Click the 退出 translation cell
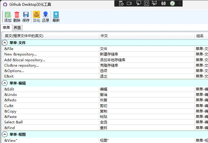208x143 pixels. [147, 76]
